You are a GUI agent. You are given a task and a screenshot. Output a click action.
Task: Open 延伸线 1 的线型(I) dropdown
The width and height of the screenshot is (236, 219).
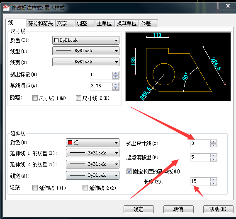pos(92,153)
